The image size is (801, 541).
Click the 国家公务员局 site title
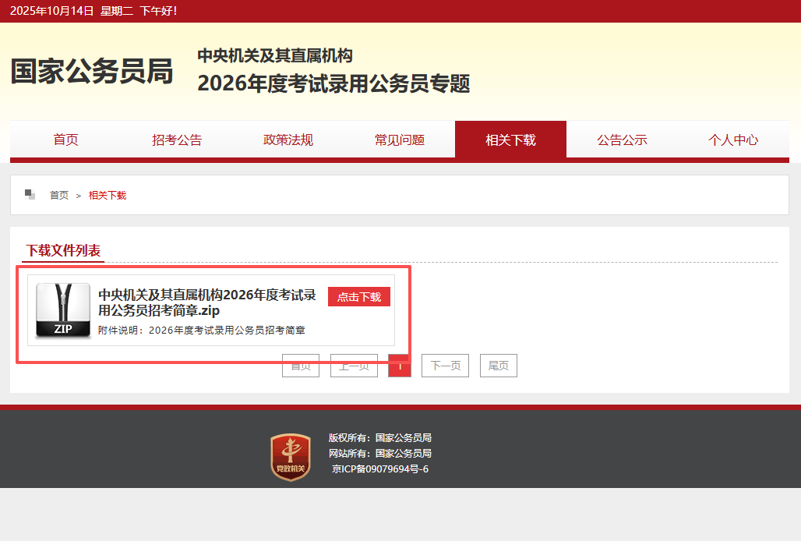coord(91,72)
